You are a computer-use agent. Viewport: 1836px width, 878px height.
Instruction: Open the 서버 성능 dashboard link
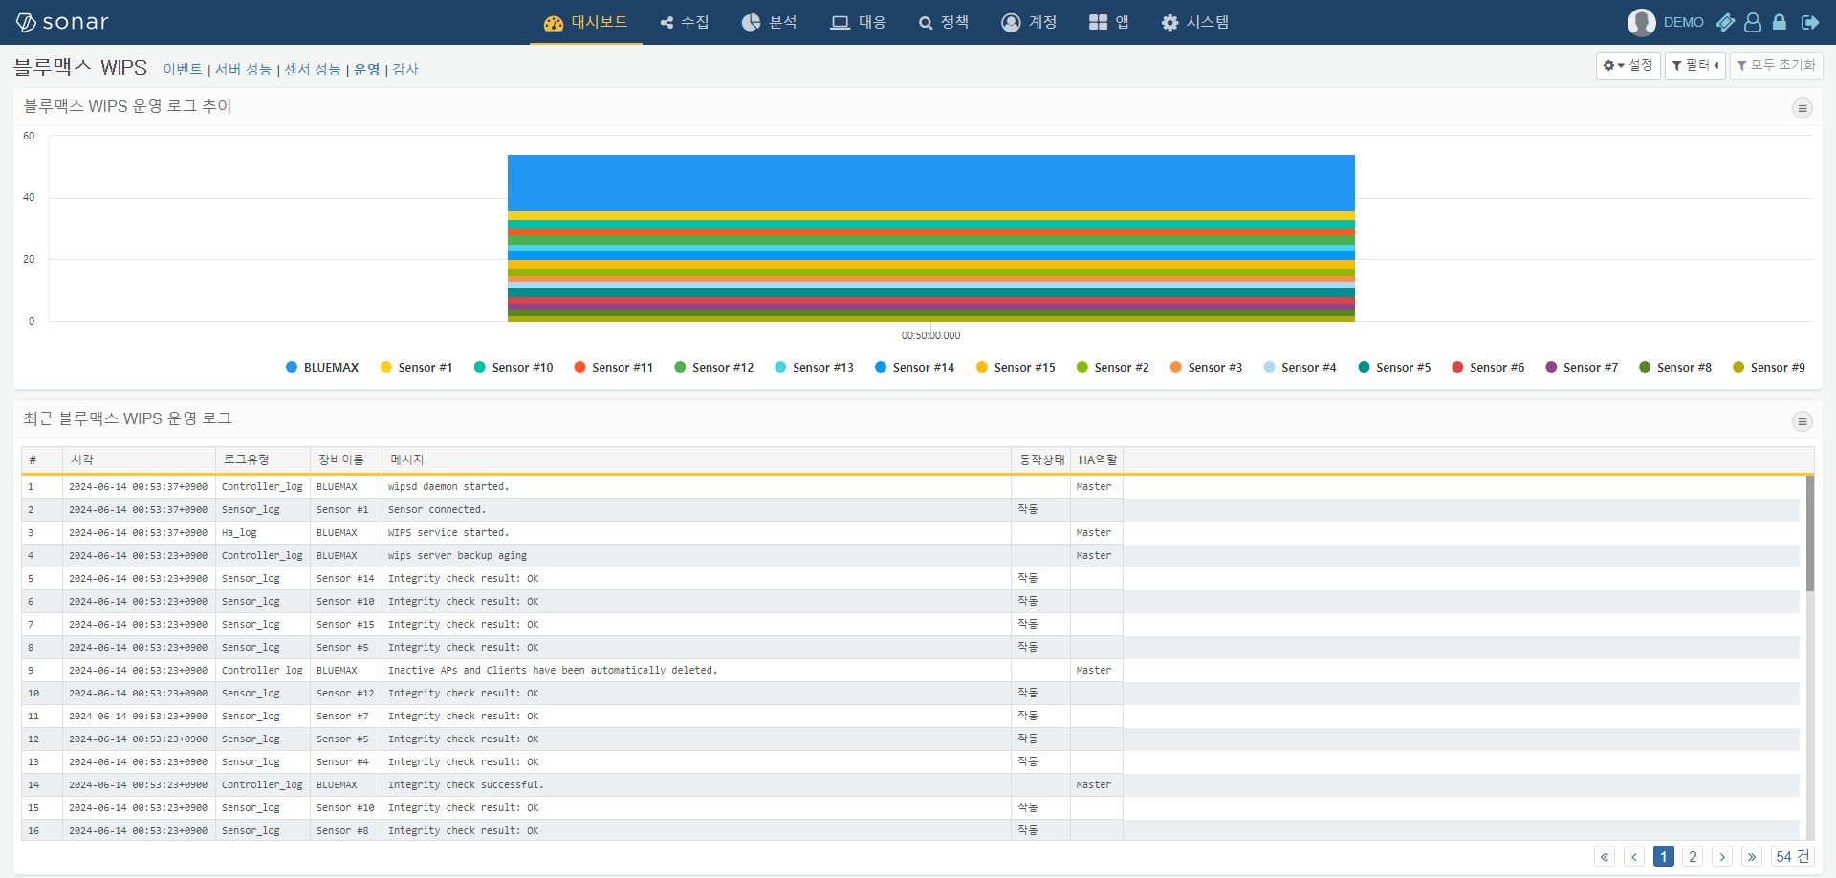[243, 69]
